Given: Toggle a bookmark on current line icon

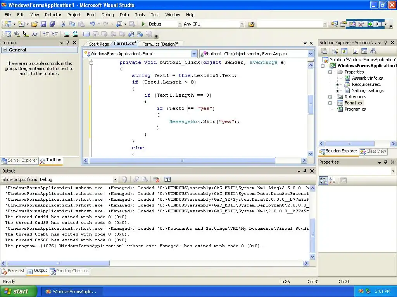Looking at the screenshot, I should (86, 34).
